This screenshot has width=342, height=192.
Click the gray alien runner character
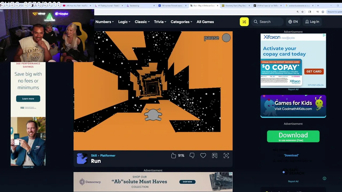pos(153,114)
